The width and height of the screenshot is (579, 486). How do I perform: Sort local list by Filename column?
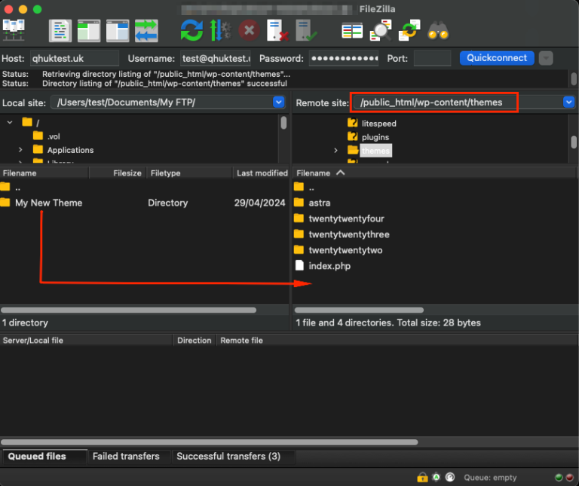pos(44,173)
